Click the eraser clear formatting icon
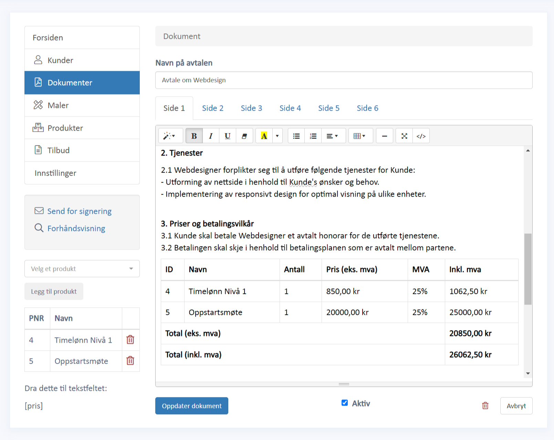This screenshot has height=440, width=554. (x=244, y=136)
